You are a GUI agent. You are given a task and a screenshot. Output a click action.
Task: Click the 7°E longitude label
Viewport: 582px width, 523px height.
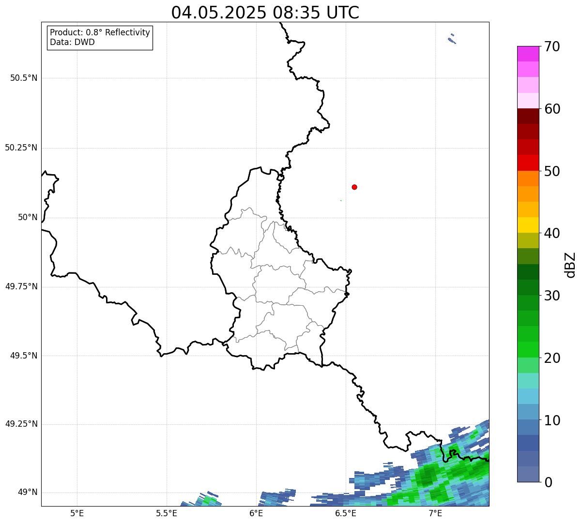pyautogui.click(x=435, y=513)
